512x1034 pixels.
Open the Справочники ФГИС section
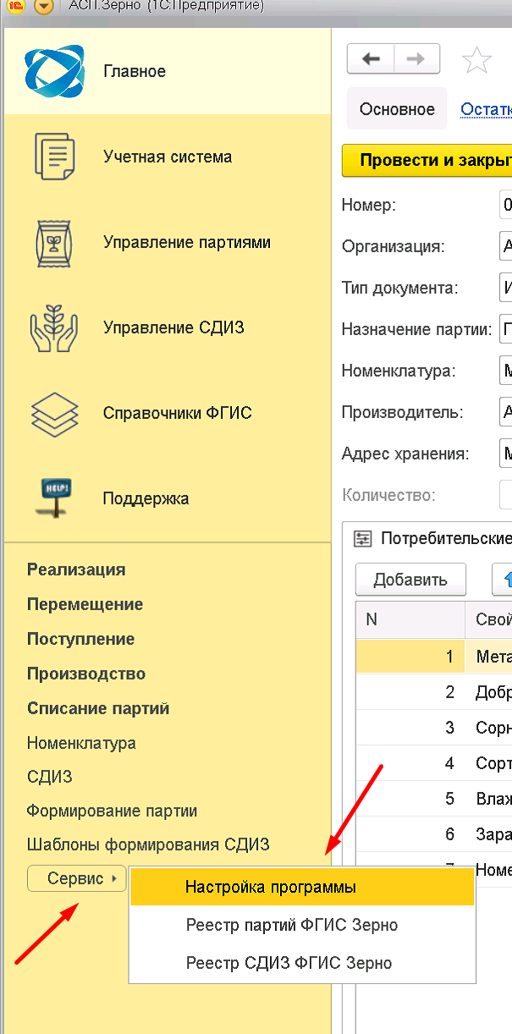pos(167,413)
